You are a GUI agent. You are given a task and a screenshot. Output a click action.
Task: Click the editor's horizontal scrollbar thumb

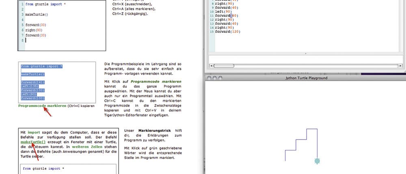224,66
